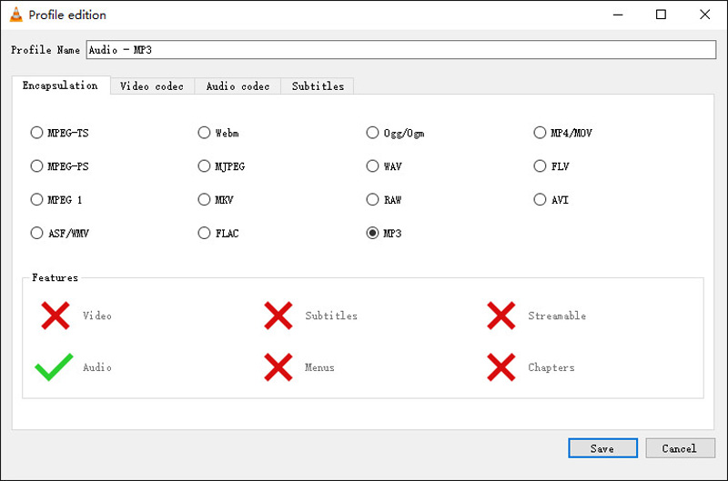Viewport: 728px width, 481px height.
Task: Click the Subtitles label in Features
Action: (331, 316)
